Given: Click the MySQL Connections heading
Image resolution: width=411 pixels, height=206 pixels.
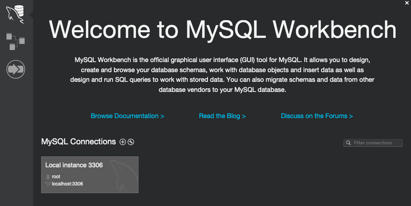Looking at the screenshot, I should pos(78,141).
